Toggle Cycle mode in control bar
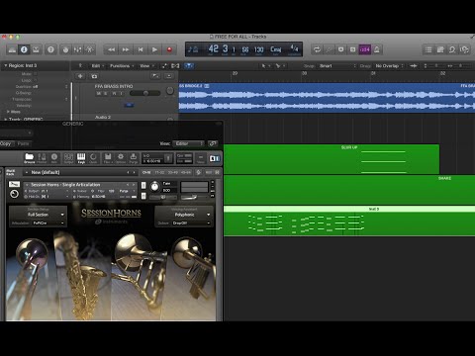The width and height of the screenshot is (475, 356). click(x=317, y=49)
